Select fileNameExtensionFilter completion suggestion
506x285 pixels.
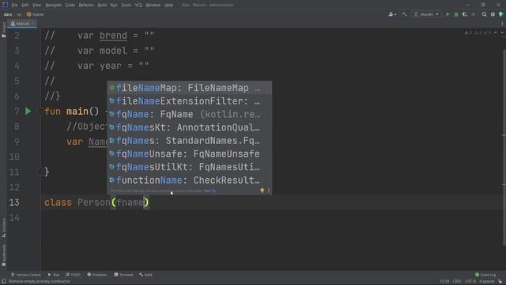(x=190, y=101)
